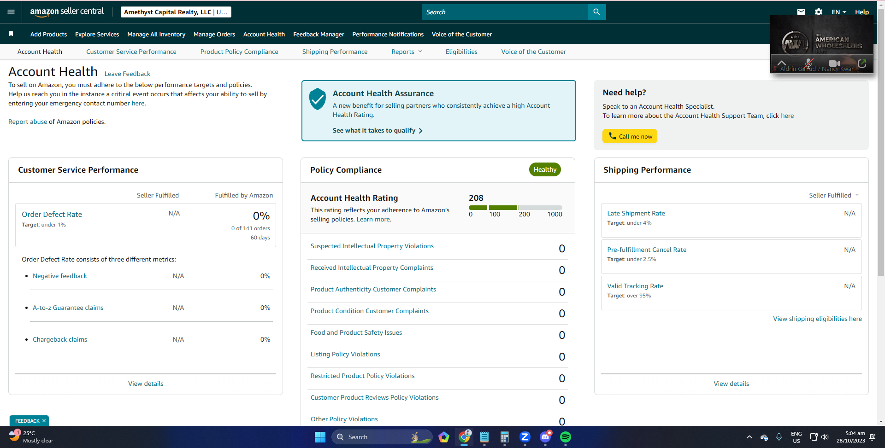Screen dimensions: 885x448
Task: Open Zoom from the taskbar
Action: pos(525,437)
